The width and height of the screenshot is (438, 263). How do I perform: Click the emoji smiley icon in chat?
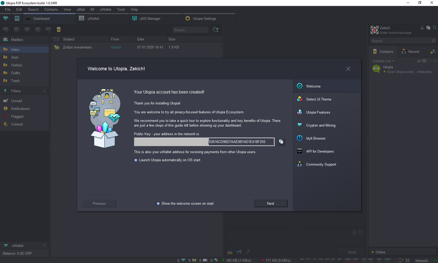(361, 232)
